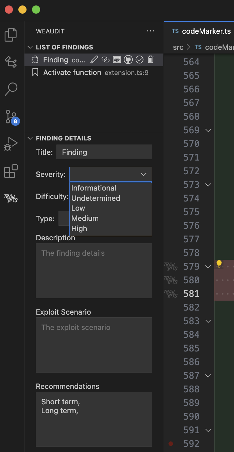Viewport: 234px width, 452px height.
Task: Select the Activate function bookmark entry
Action: [72, 73]
